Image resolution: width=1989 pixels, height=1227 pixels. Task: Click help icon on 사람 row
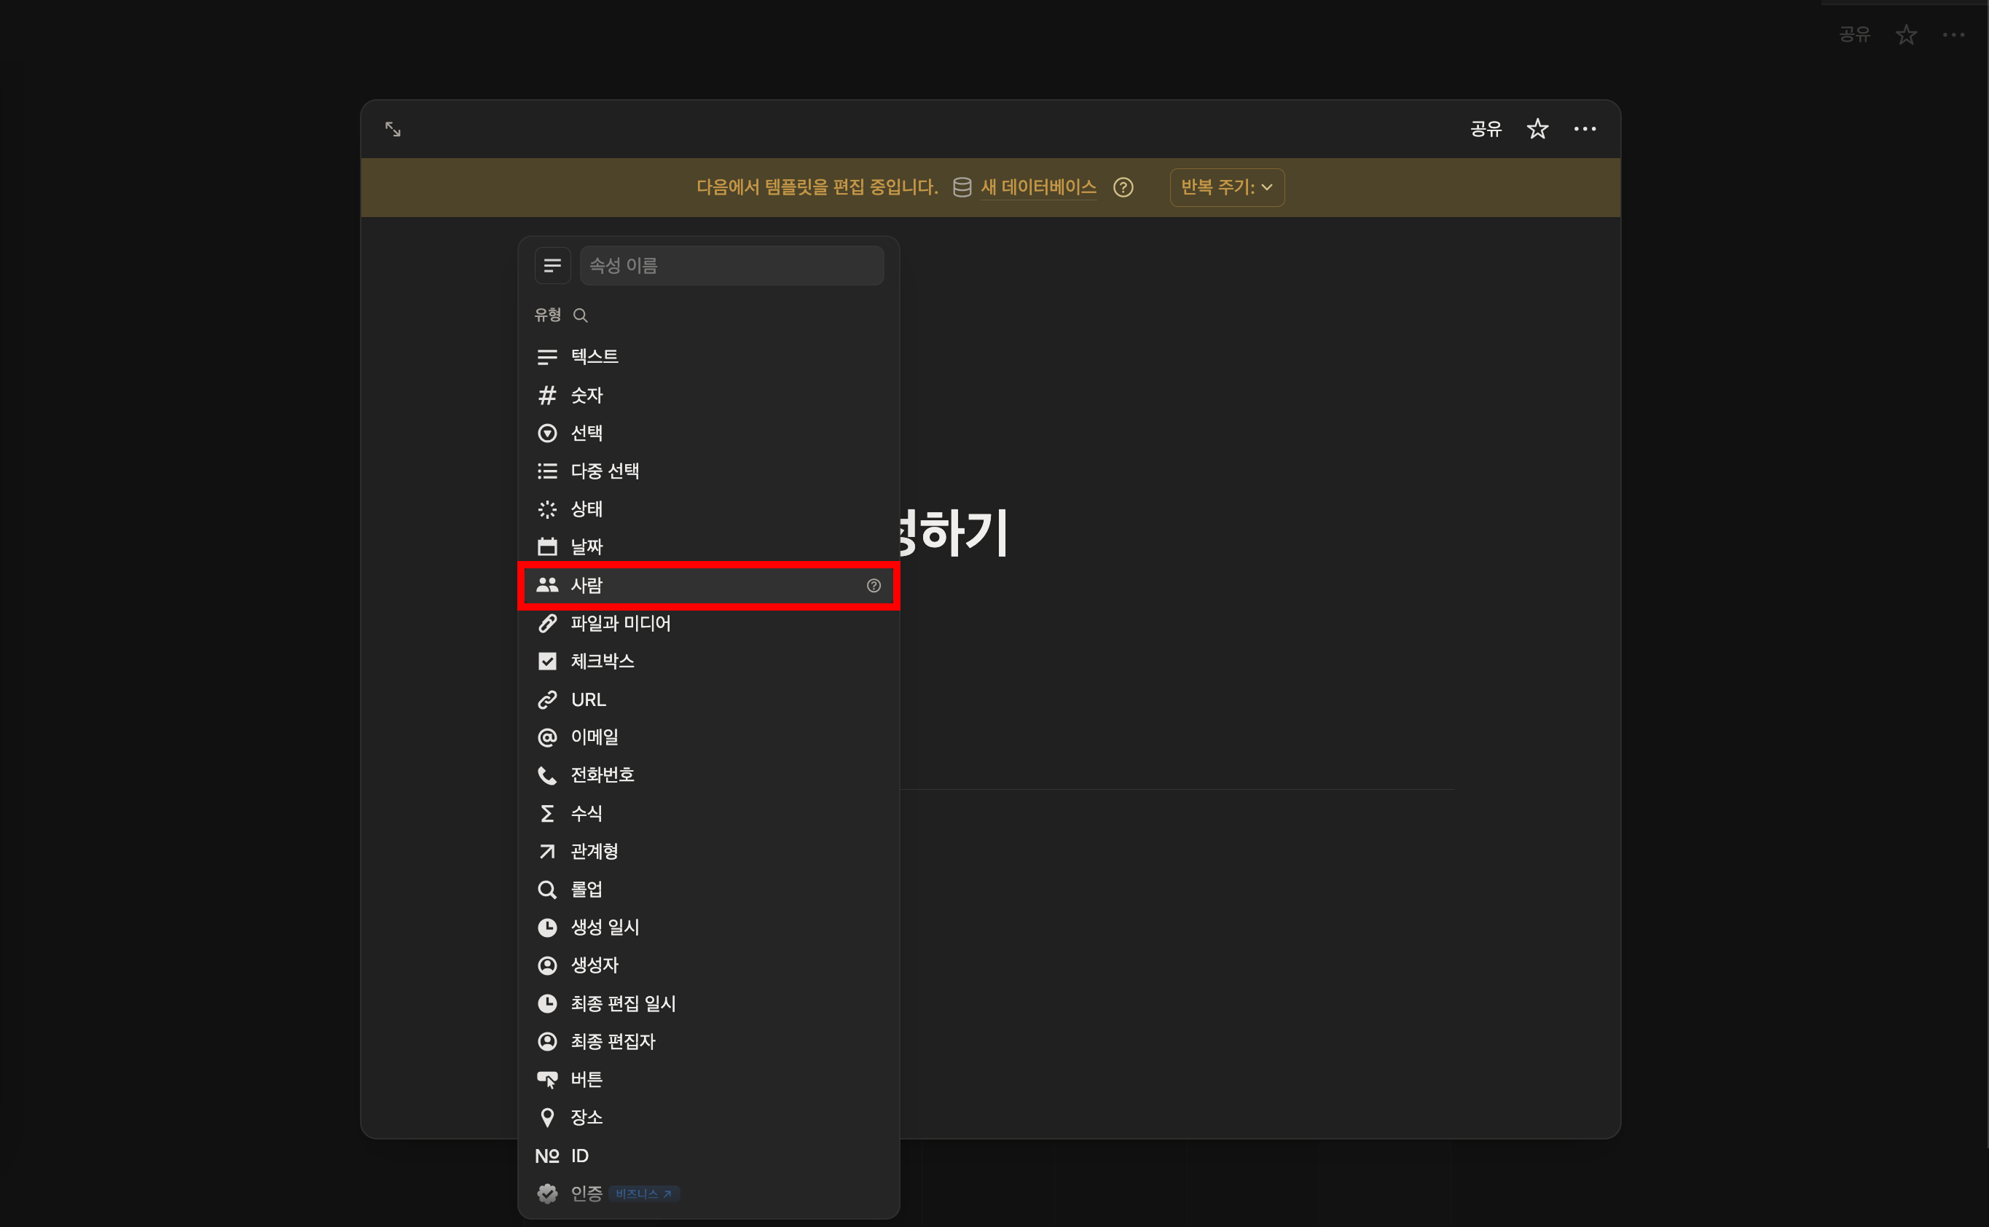[x=873, y=585]
